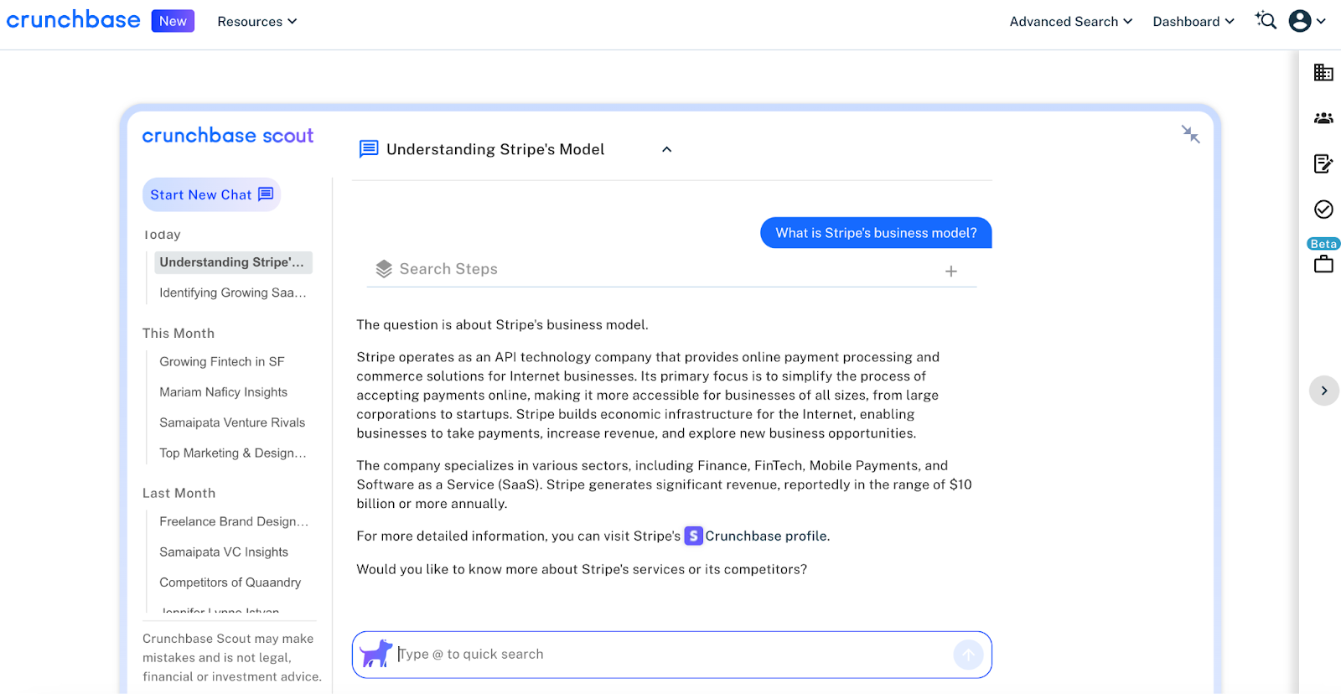Open the checkmark circle icon in right sidebar

[x=1323, y=209]
